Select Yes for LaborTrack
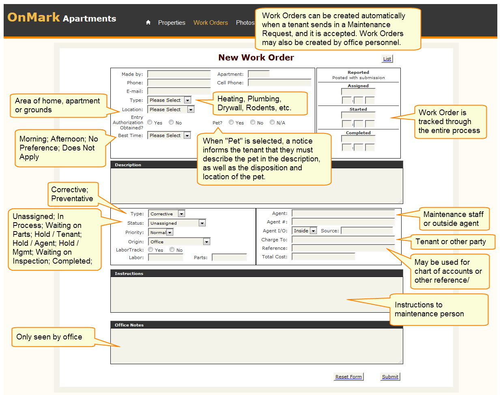This screenshot has height=395, width=503. [x=150, y=250]
